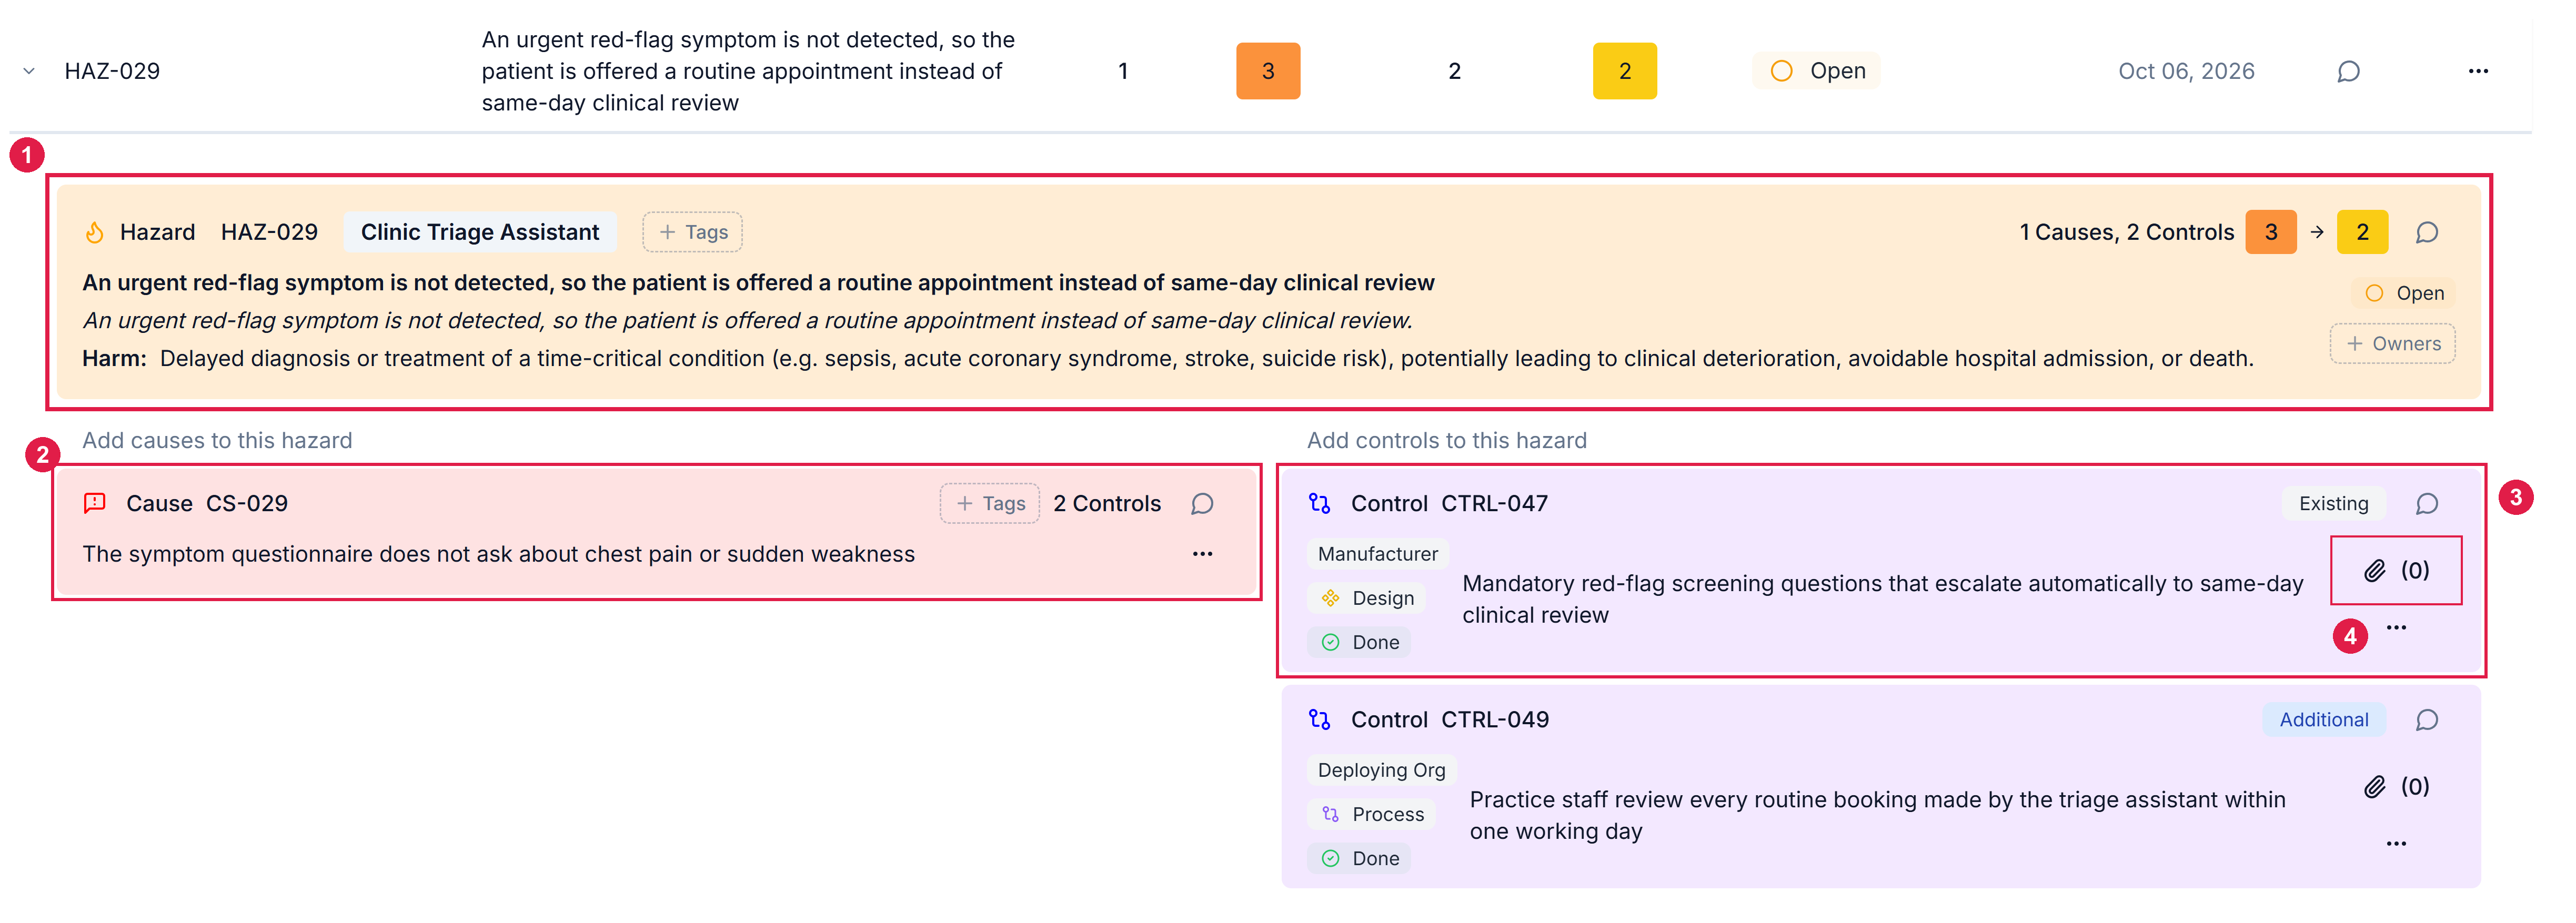Click 2 Controls on Cause CS-029
Viewport: 2576px width, 923px height.
point(1107,503)
